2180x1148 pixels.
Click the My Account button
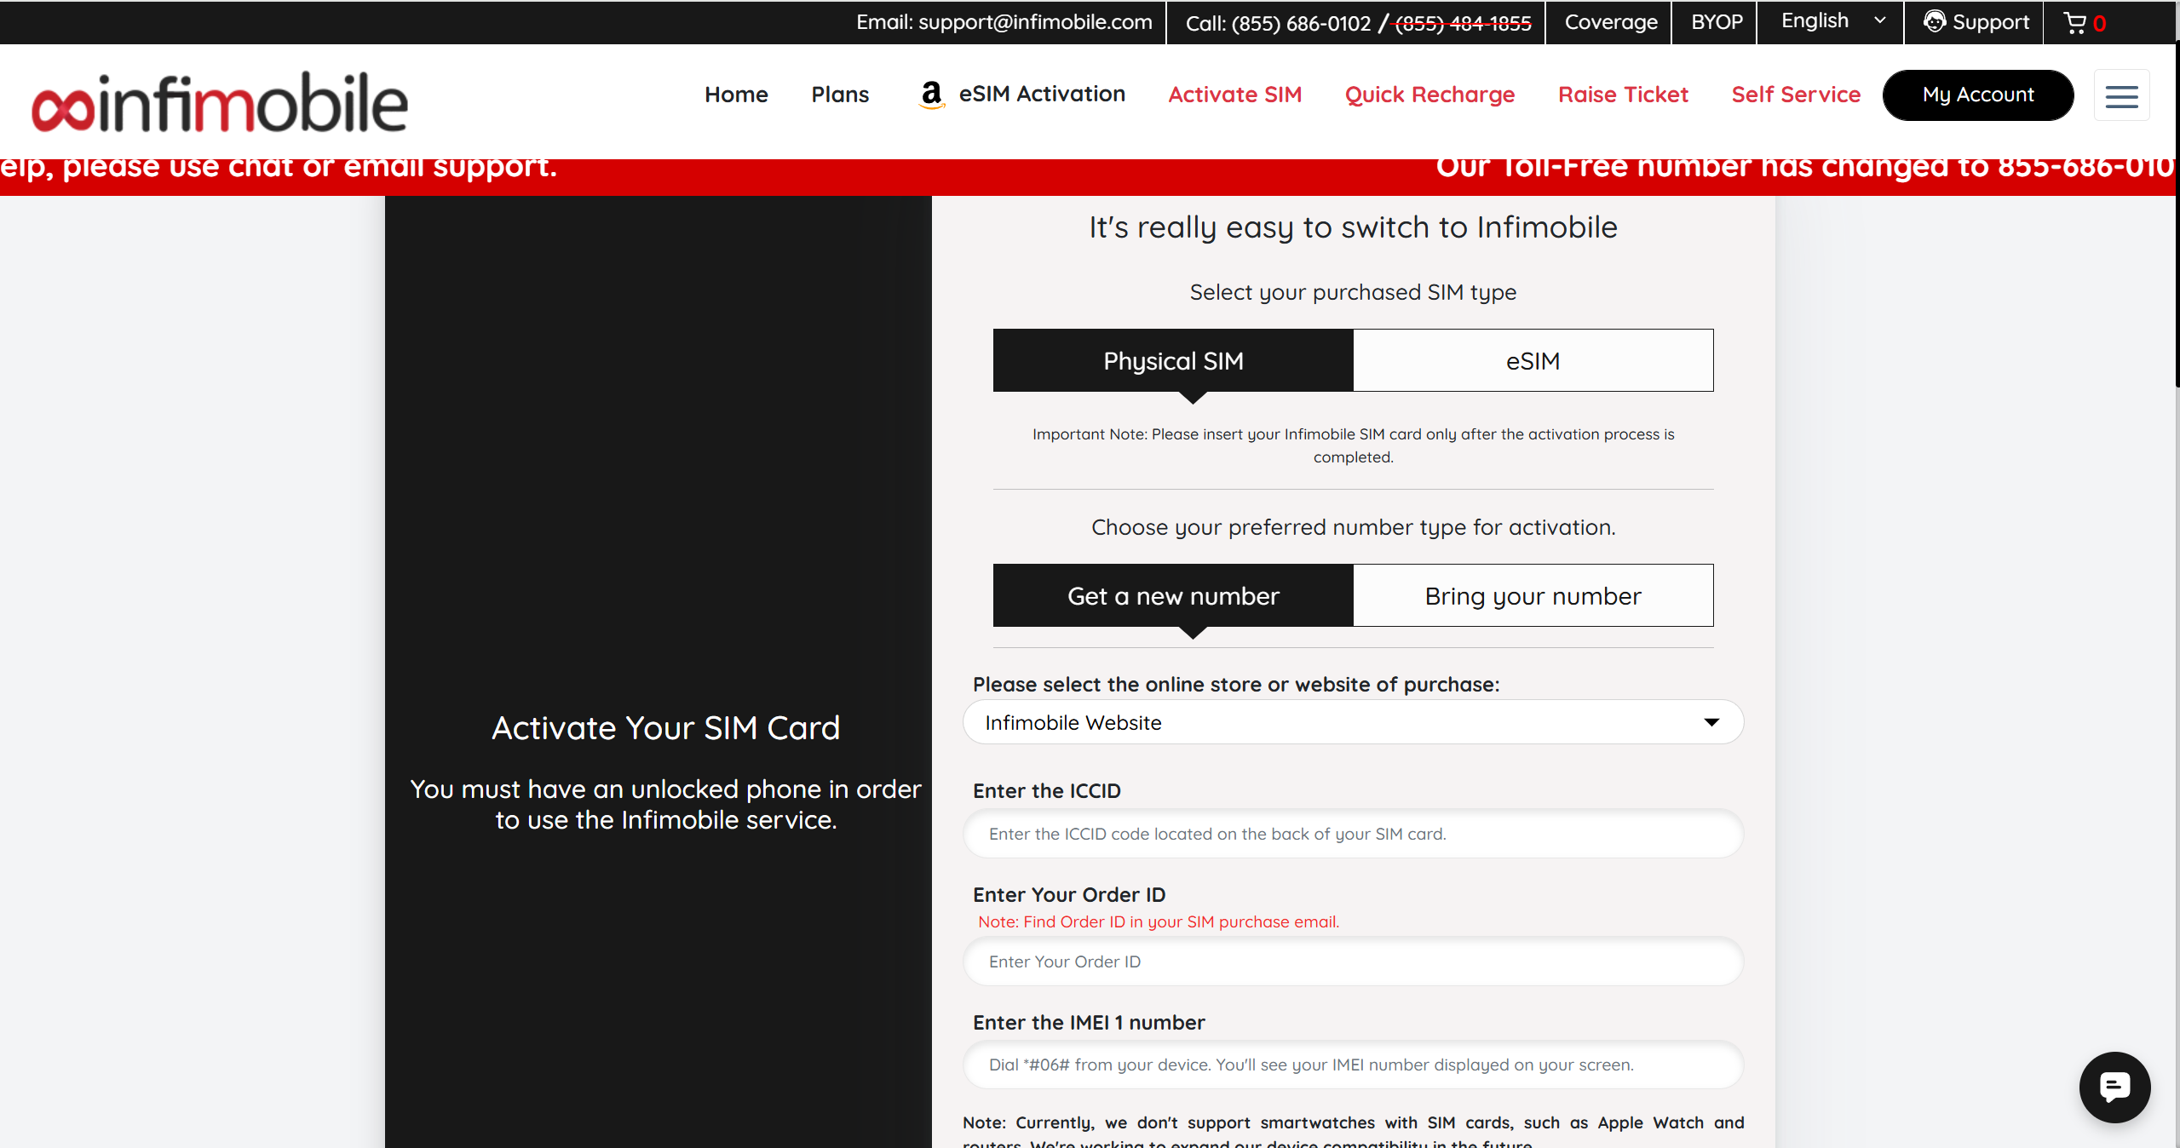tap(1977, 95)
